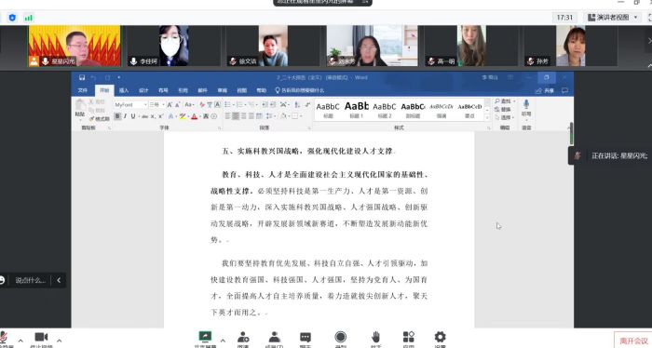Open the apps grid icon
Viewport: 652px width, 348px height.
coord(408,337)
